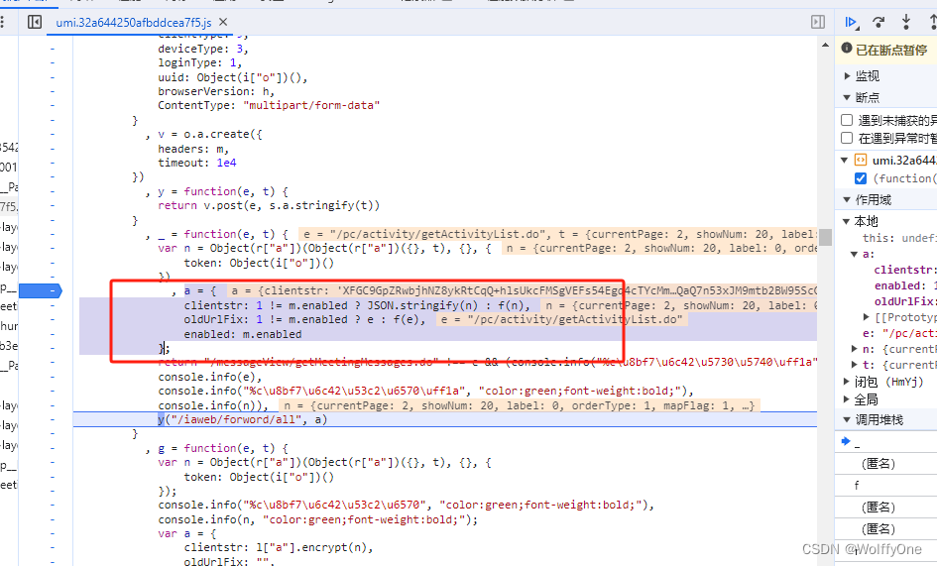Uncheck the (function( breakpoint checkbox
Image resolution: width=937 pixels, height=566 pixels.
tap(861, 178)
